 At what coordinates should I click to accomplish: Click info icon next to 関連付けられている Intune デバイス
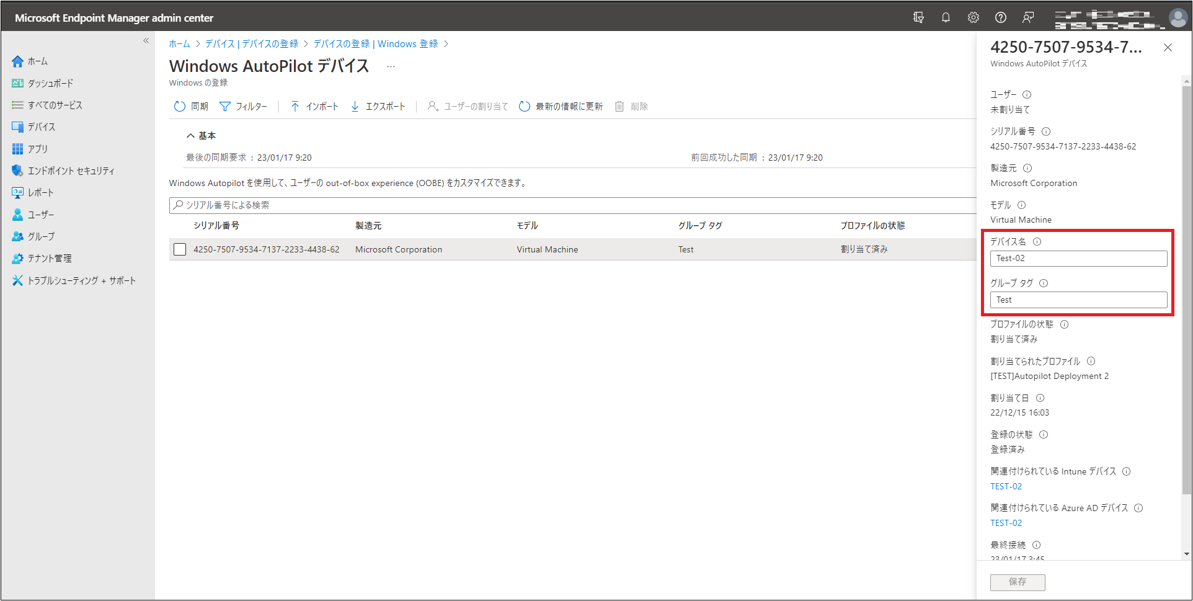click(x=1126, y=471)
